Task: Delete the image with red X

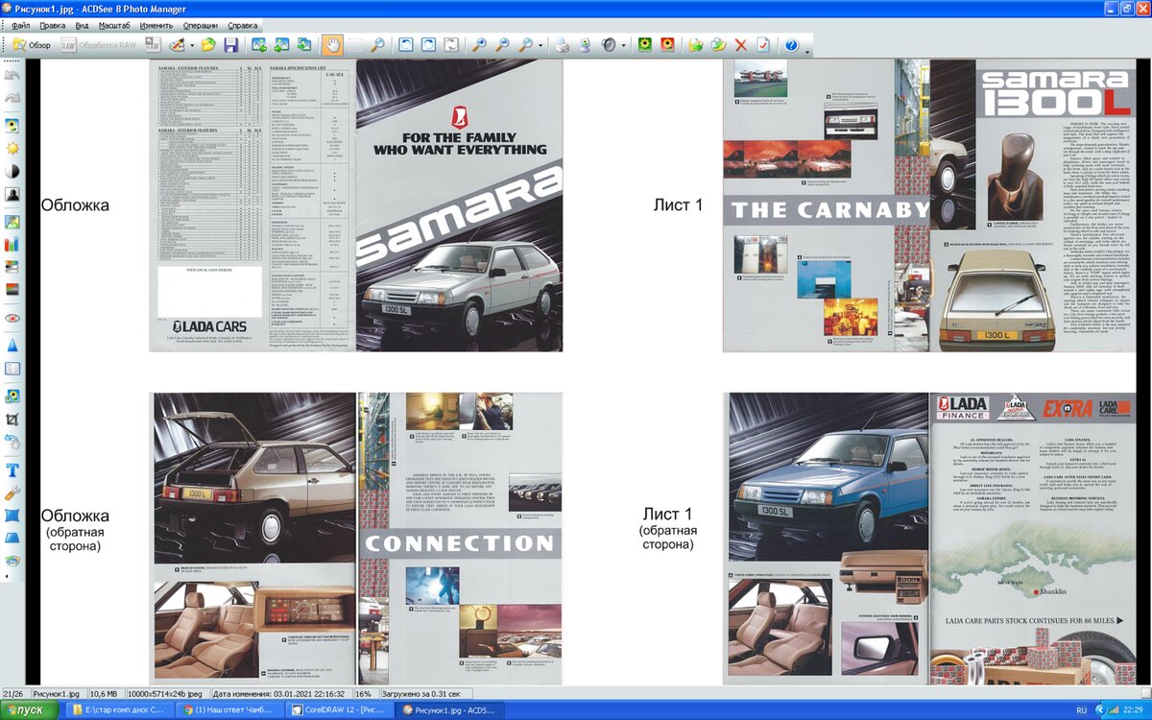Action: 741,45
